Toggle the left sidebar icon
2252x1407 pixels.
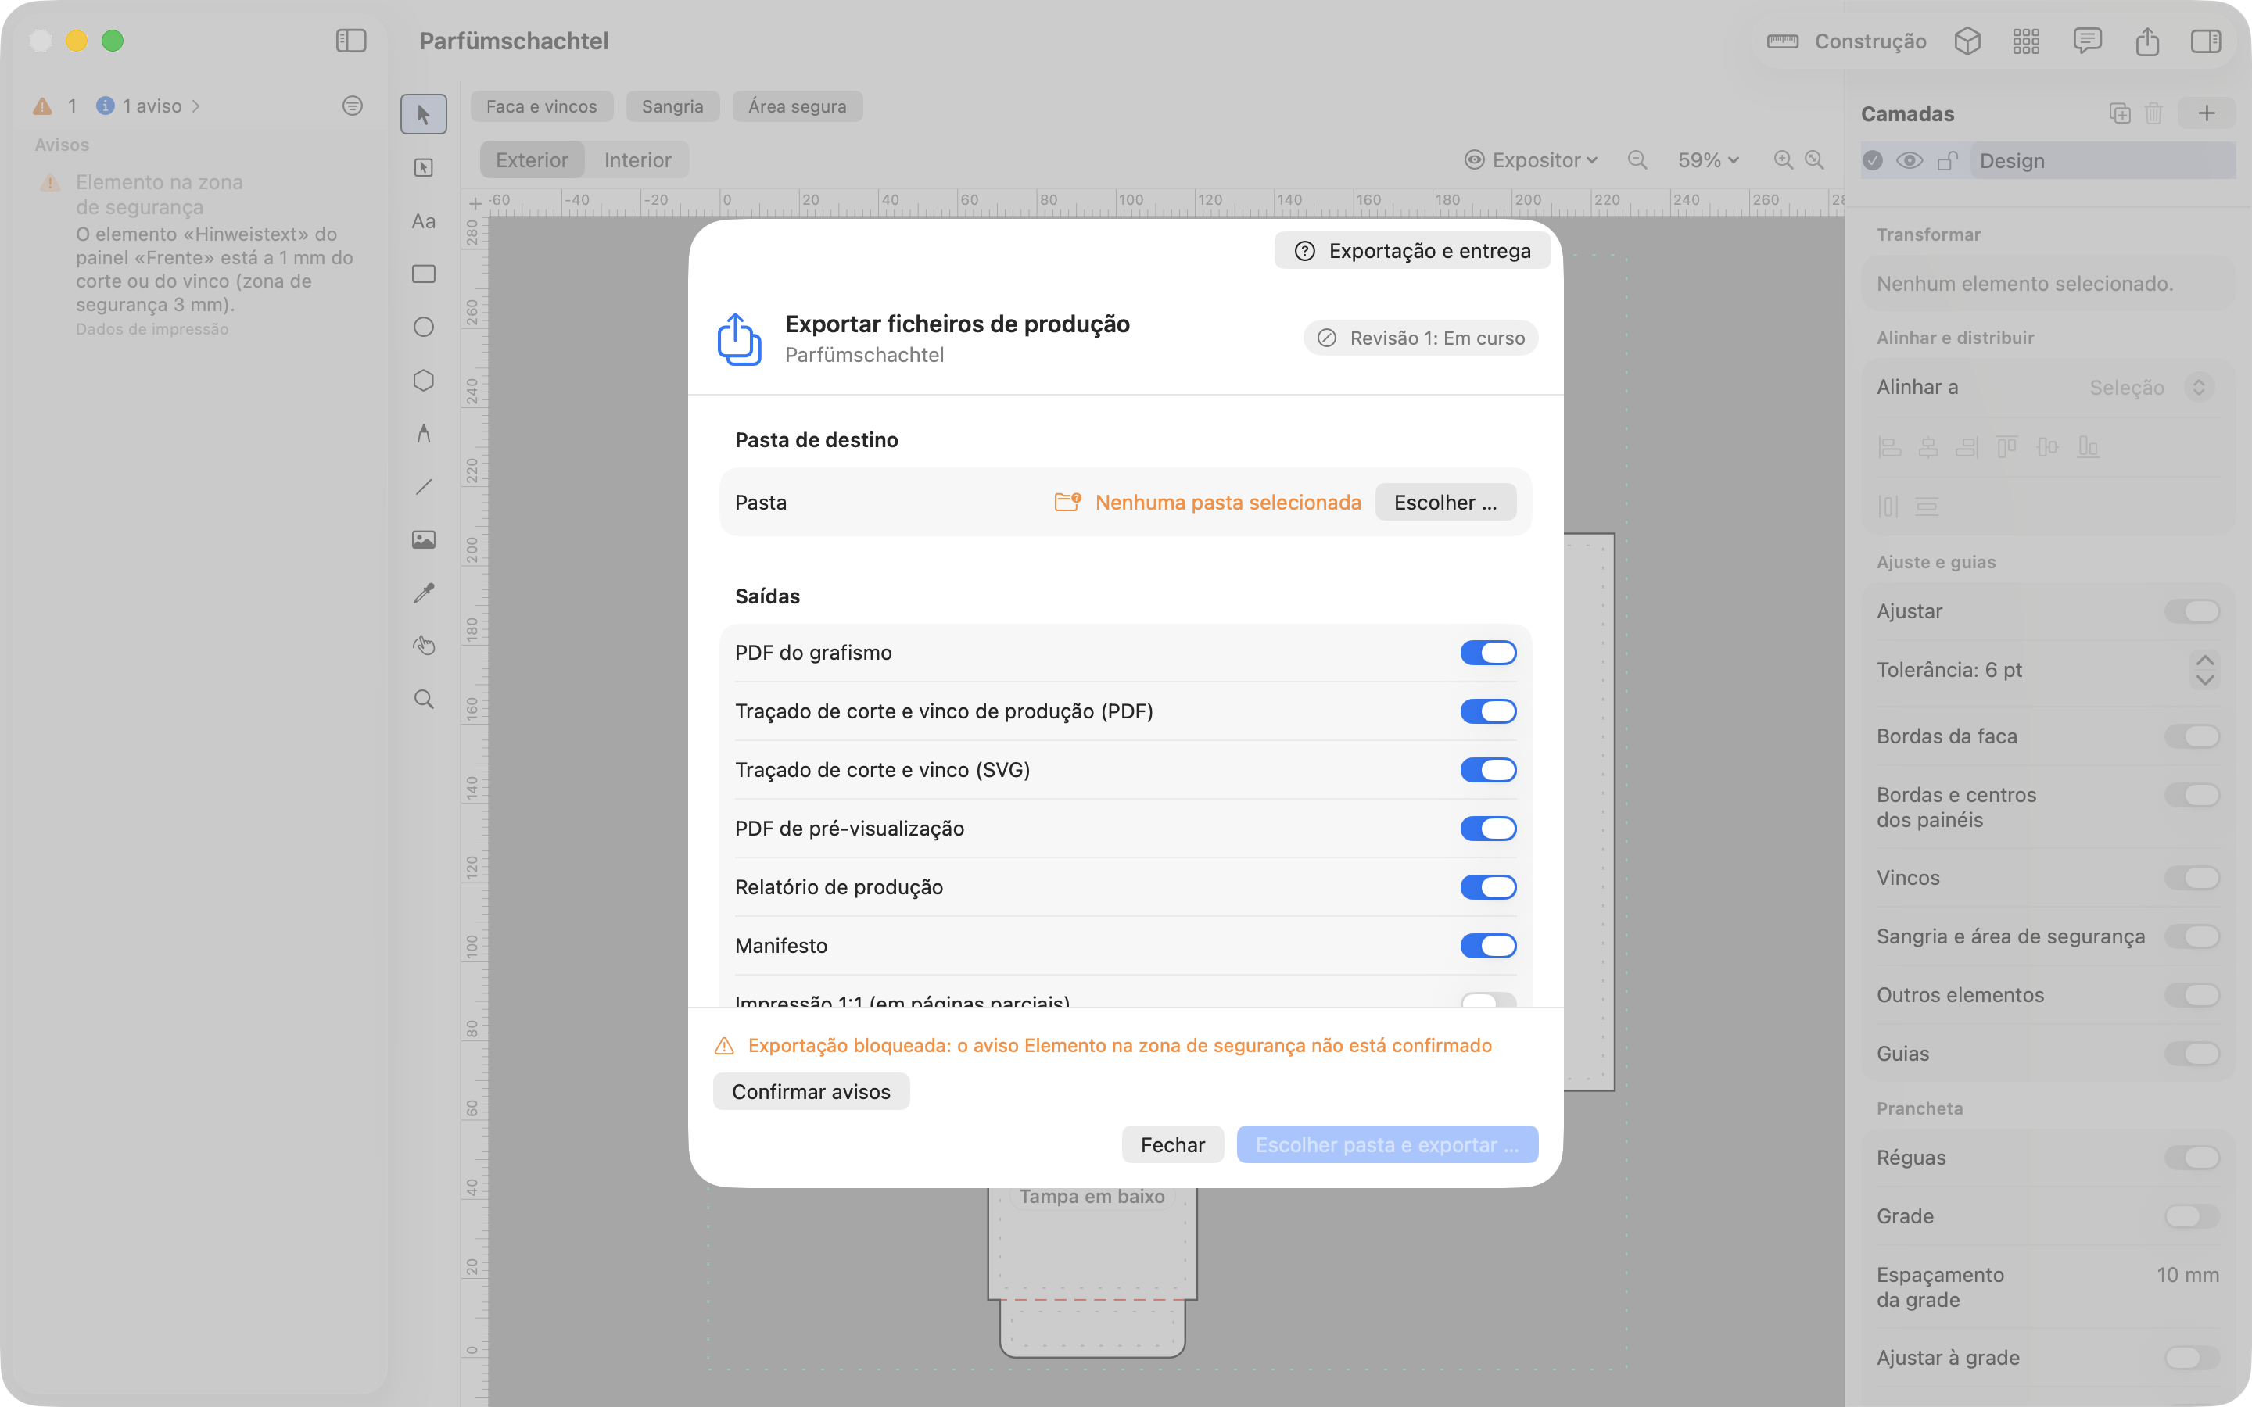pyautogui.click(x=351, y=41)
